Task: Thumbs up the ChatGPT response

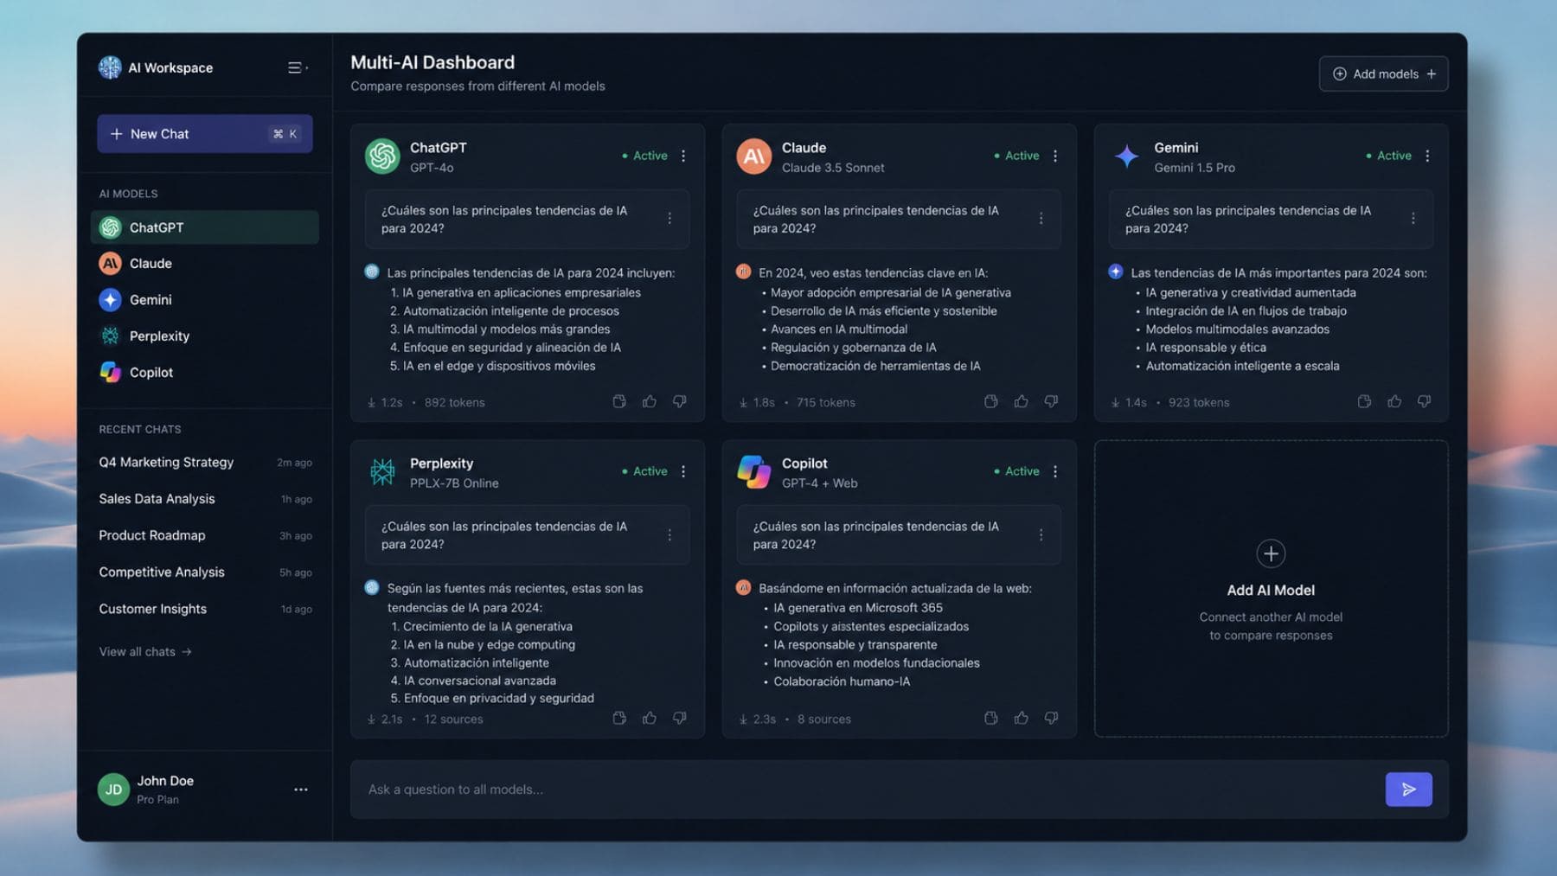Action: coord(650,401)
